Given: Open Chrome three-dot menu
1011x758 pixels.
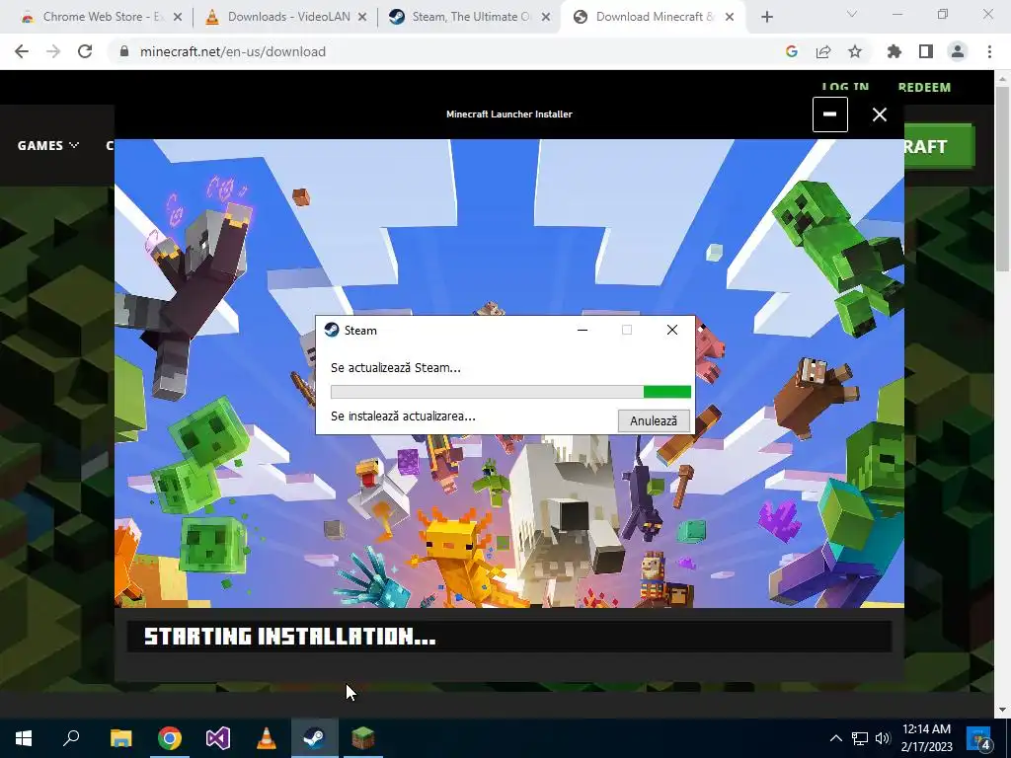Looking at the screenshot, I should click(x=989, y=51).
